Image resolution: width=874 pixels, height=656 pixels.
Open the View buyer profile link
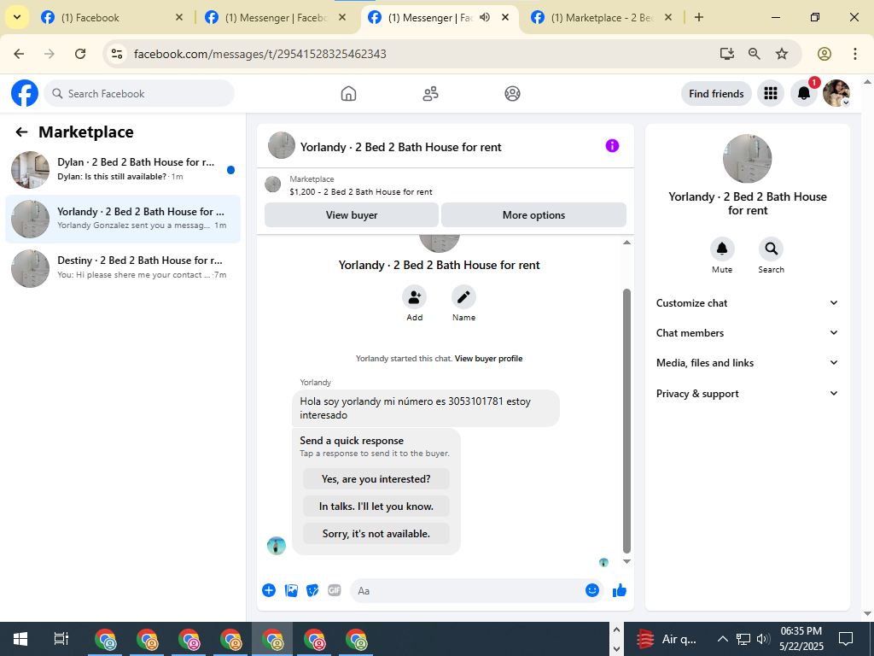point(488,359)
